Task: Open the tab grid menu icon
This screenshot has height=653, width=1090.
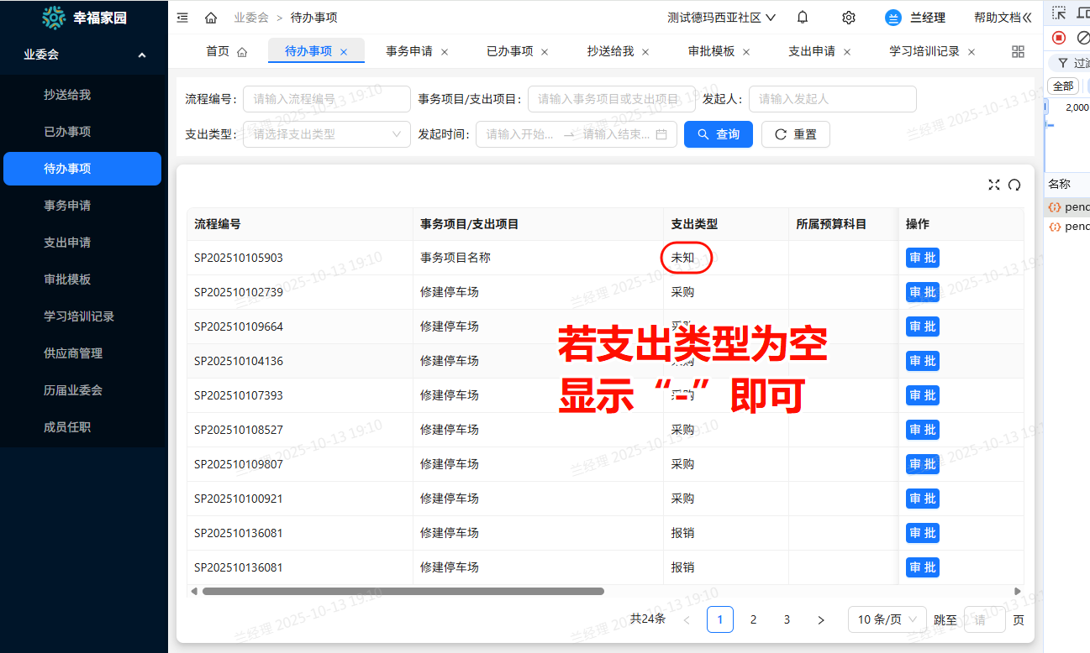Action: [1018, 51]
